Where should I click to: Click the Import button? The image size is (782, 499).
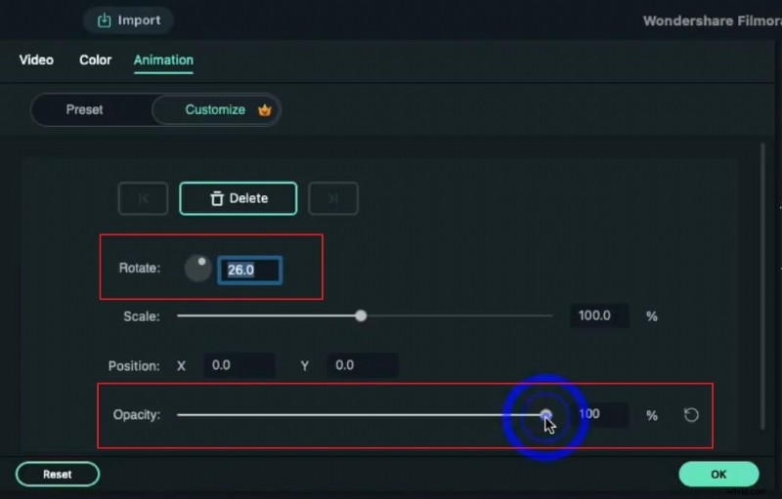[128, 21]
